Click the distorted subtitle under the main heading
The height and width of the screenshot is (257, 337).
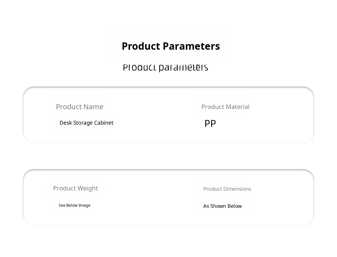click(165, 67)
